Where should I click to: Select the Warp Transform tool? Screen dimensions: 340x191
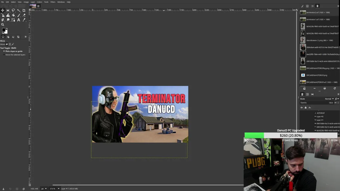[8, 15]
